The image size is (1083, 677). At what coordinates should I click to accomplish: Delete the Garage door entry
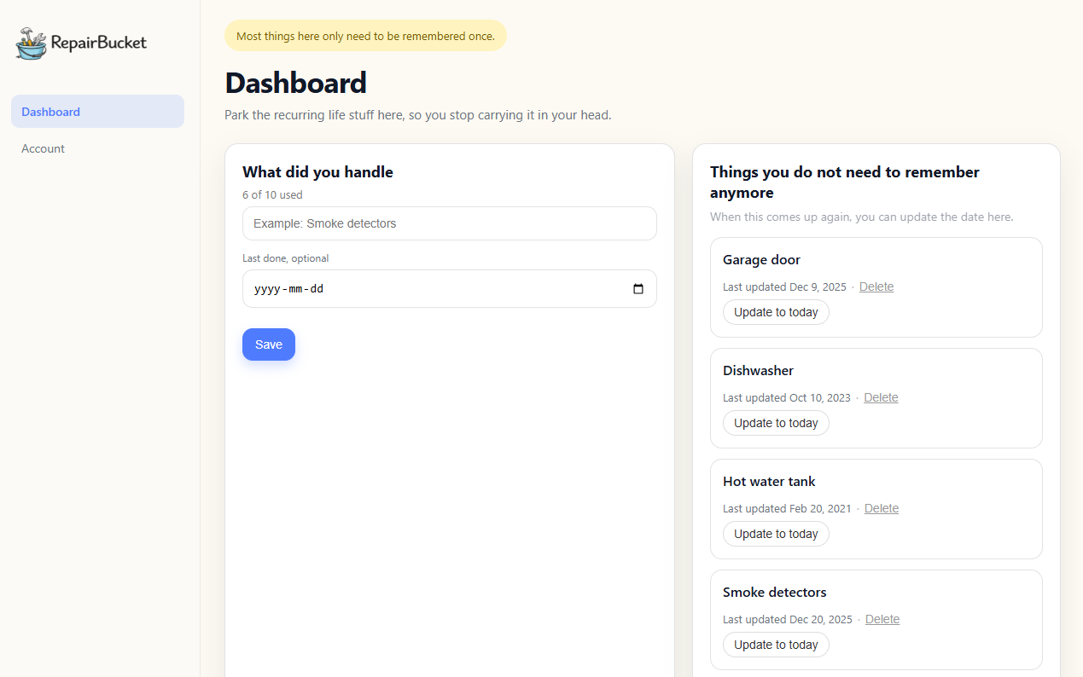[x=876, y=286]
